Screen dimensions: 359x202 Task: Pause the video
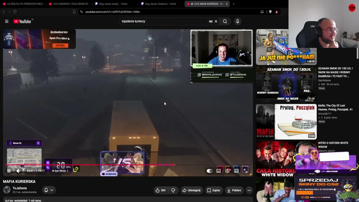click(9, 171)
